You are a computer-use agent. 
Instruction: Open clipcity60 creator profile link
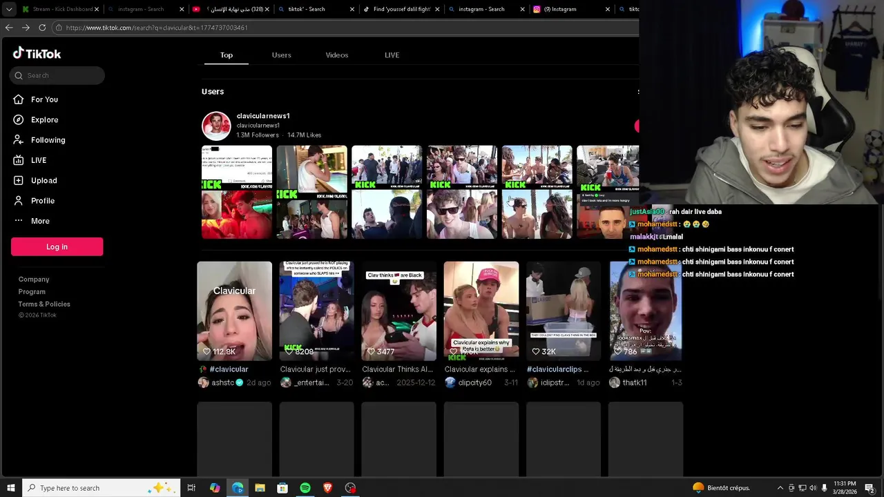point(475,382)
